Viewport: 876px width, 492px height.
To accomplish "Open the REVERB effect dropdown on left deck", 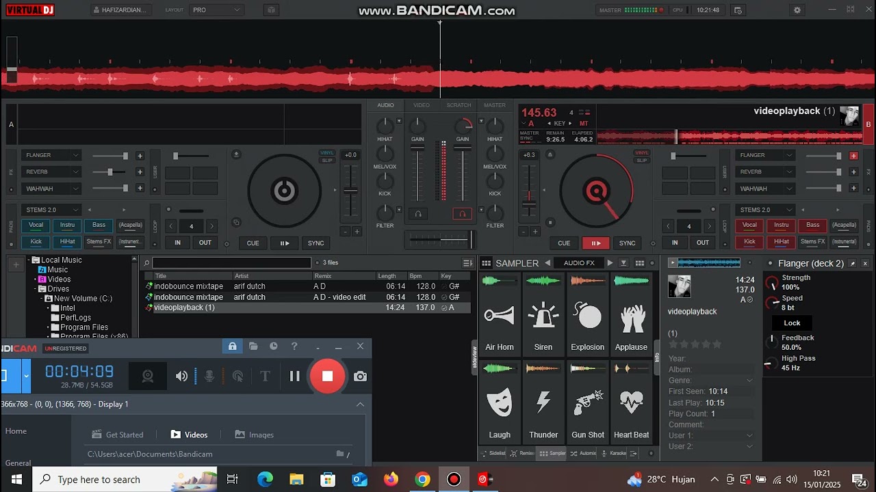I will point(51,172).
